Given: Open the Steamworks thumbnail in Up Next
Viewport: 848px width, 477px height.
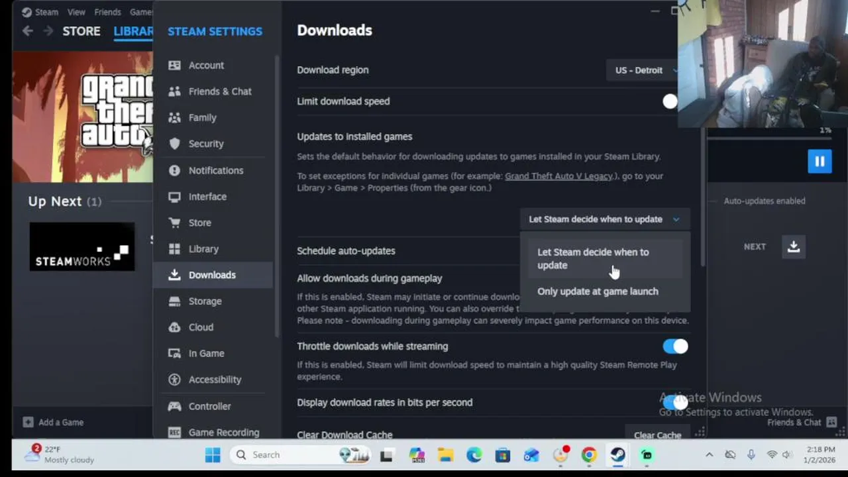Looking at the screenshot, I should click(x=82, y=246).
